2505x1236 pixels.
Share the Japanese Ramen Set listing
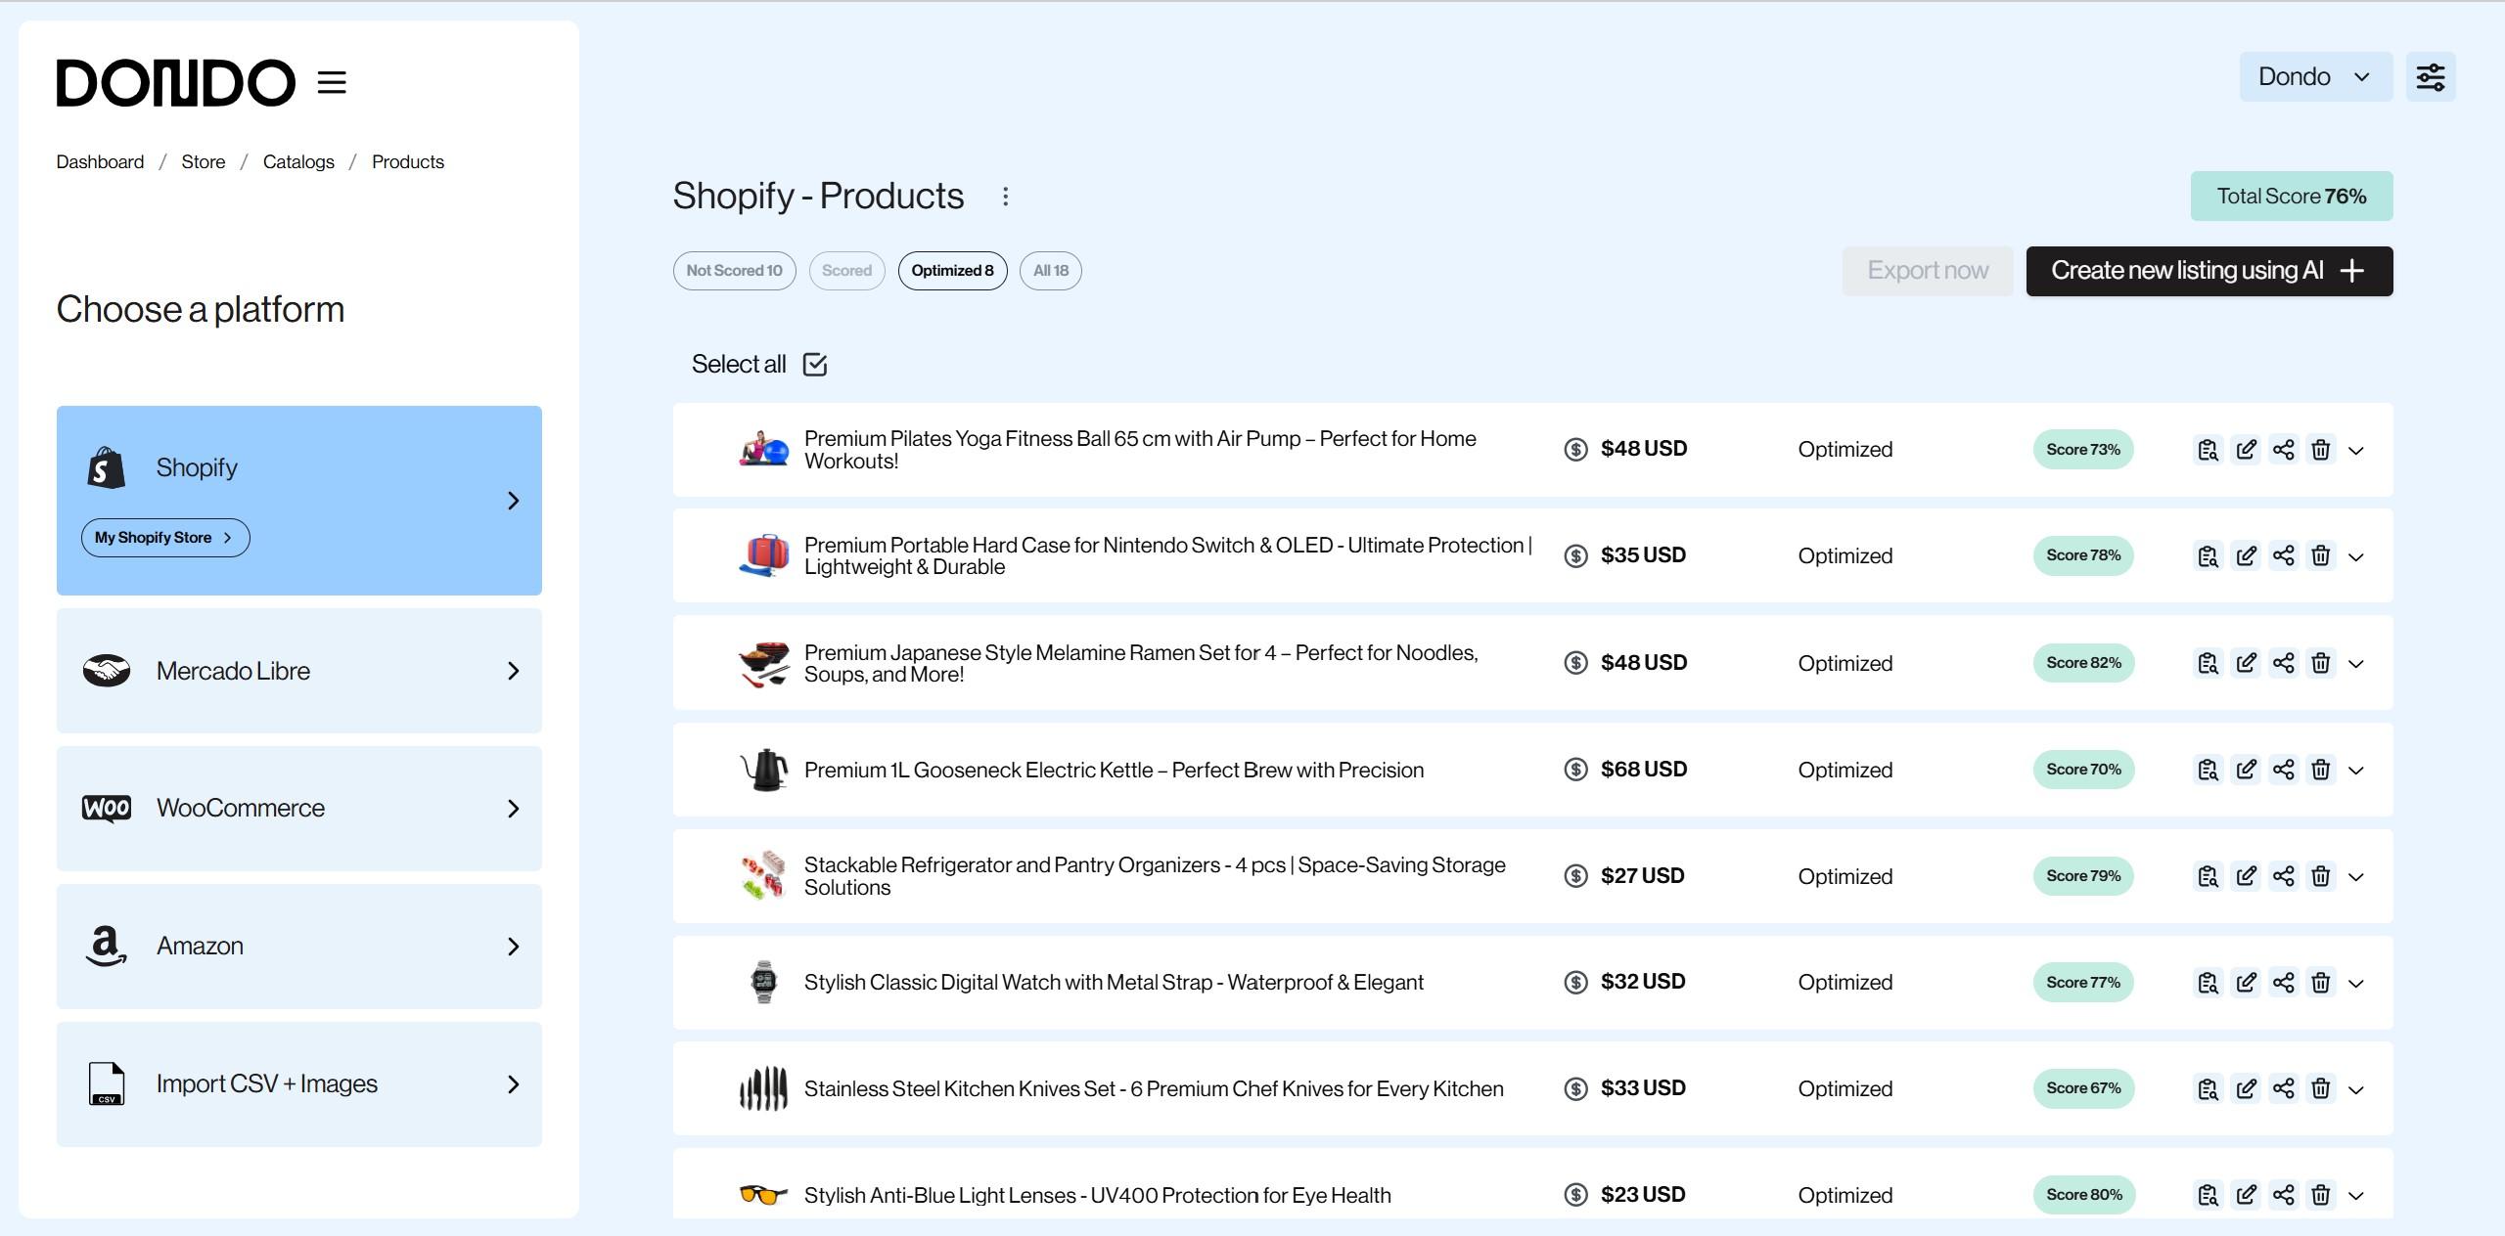[x=2283, y=663]
